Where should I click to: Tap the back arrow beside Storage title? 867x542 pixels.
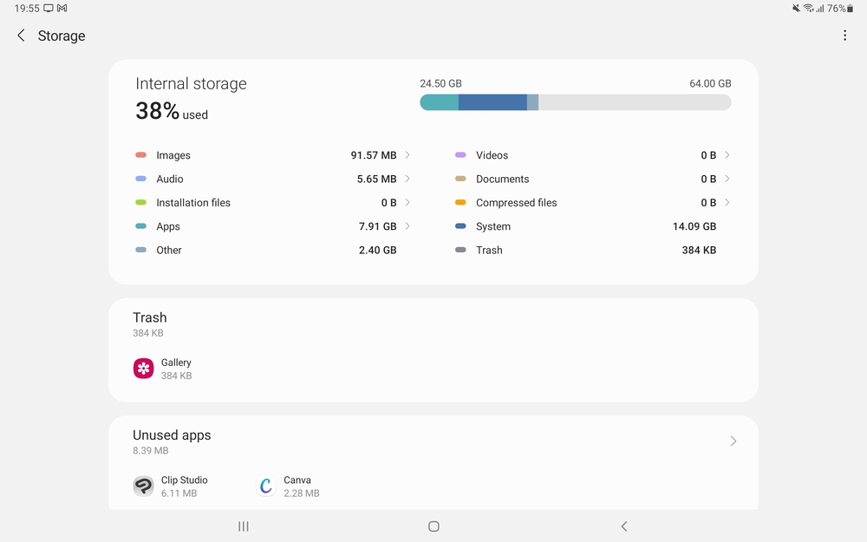coord(21,36)
